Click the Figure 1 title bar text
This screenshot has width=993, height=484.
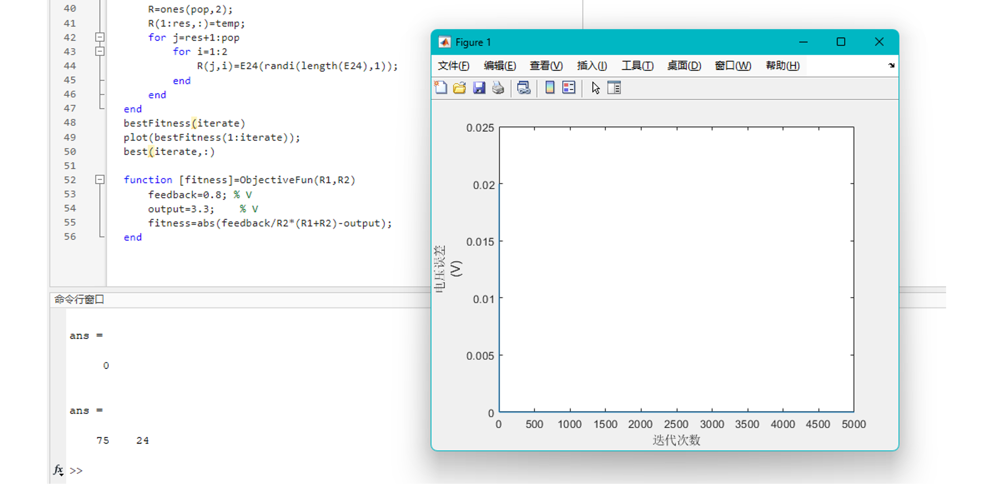(x=473, y=42)
